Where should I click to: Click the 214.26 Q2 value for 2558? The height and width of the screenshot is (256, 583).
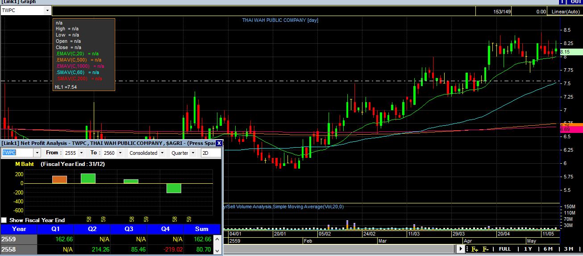[x=101, y=249]
